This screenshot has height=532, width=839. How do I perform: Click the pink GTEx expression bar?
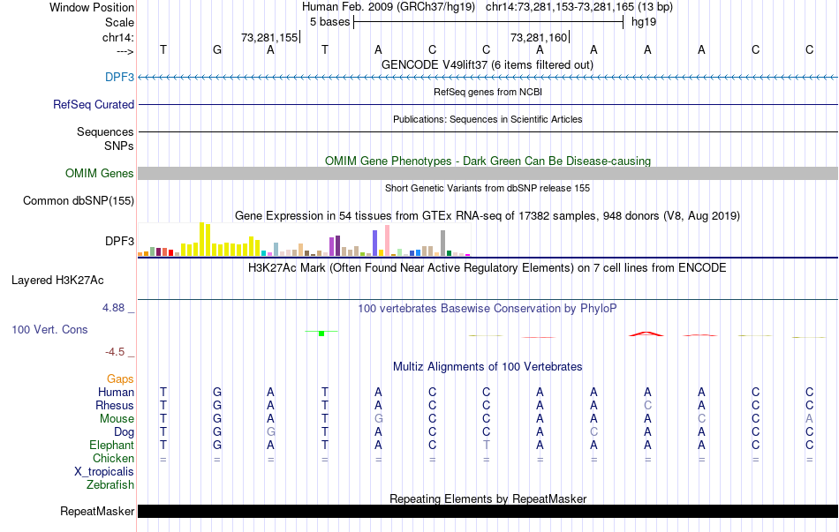coord(387,239)
